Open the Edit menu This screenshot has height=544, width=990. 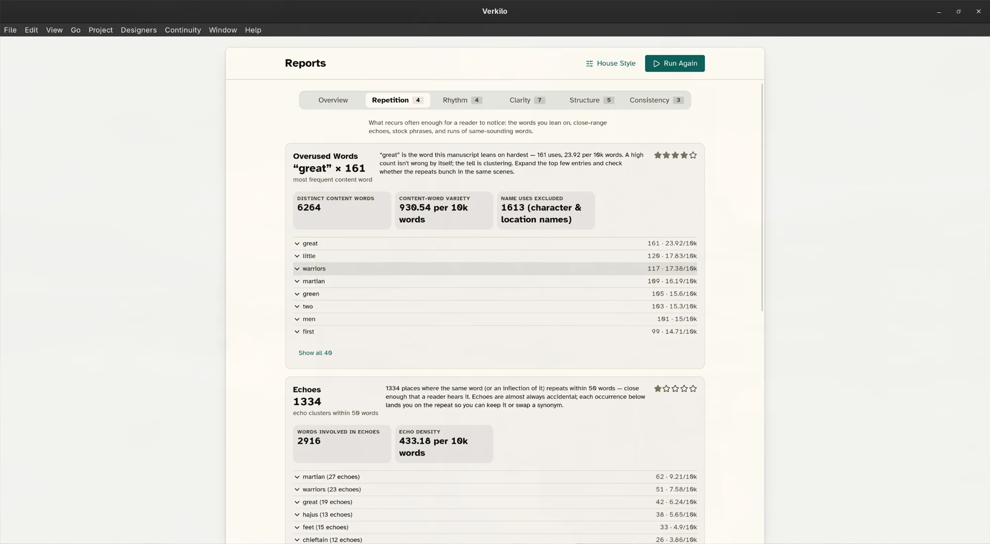click(x=31, y=30)
